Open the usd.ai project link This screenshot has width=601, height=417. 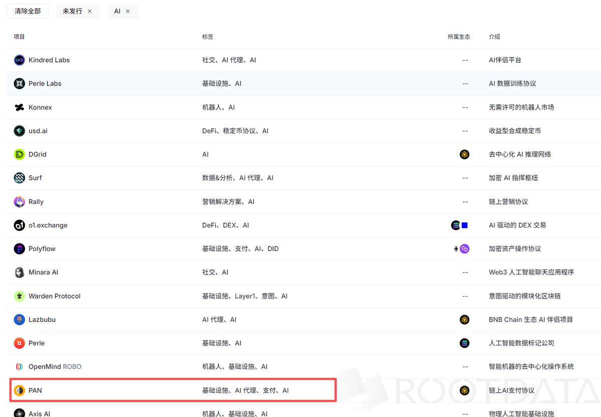click(38, 131)
